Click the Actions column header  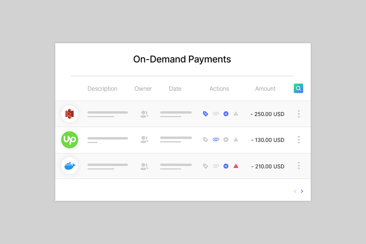219,89
